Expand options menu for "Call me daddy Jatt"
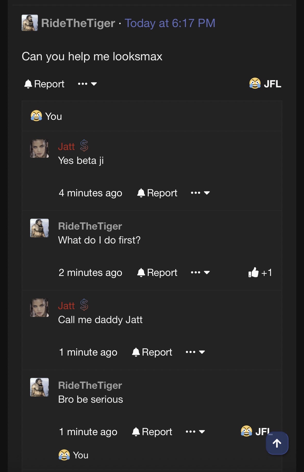 click(x=195, y=352)
